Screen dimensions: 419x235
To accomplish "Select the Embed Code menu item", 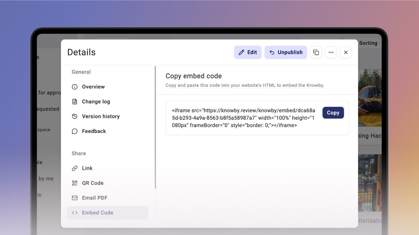I will point(108,212).
